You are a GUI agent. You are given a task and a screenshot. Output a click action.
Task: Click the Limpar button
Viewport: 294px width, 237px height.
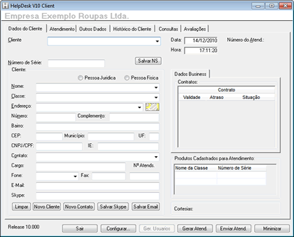point(22,206)
